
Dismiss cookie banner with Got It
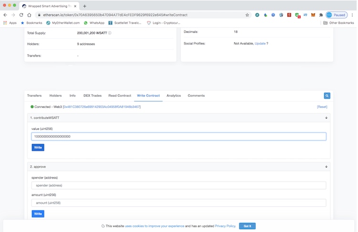coord(247,226)
